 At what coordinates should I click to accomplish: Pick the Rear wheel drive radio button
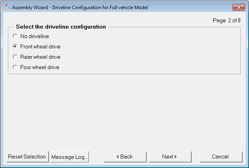point(15,57)
